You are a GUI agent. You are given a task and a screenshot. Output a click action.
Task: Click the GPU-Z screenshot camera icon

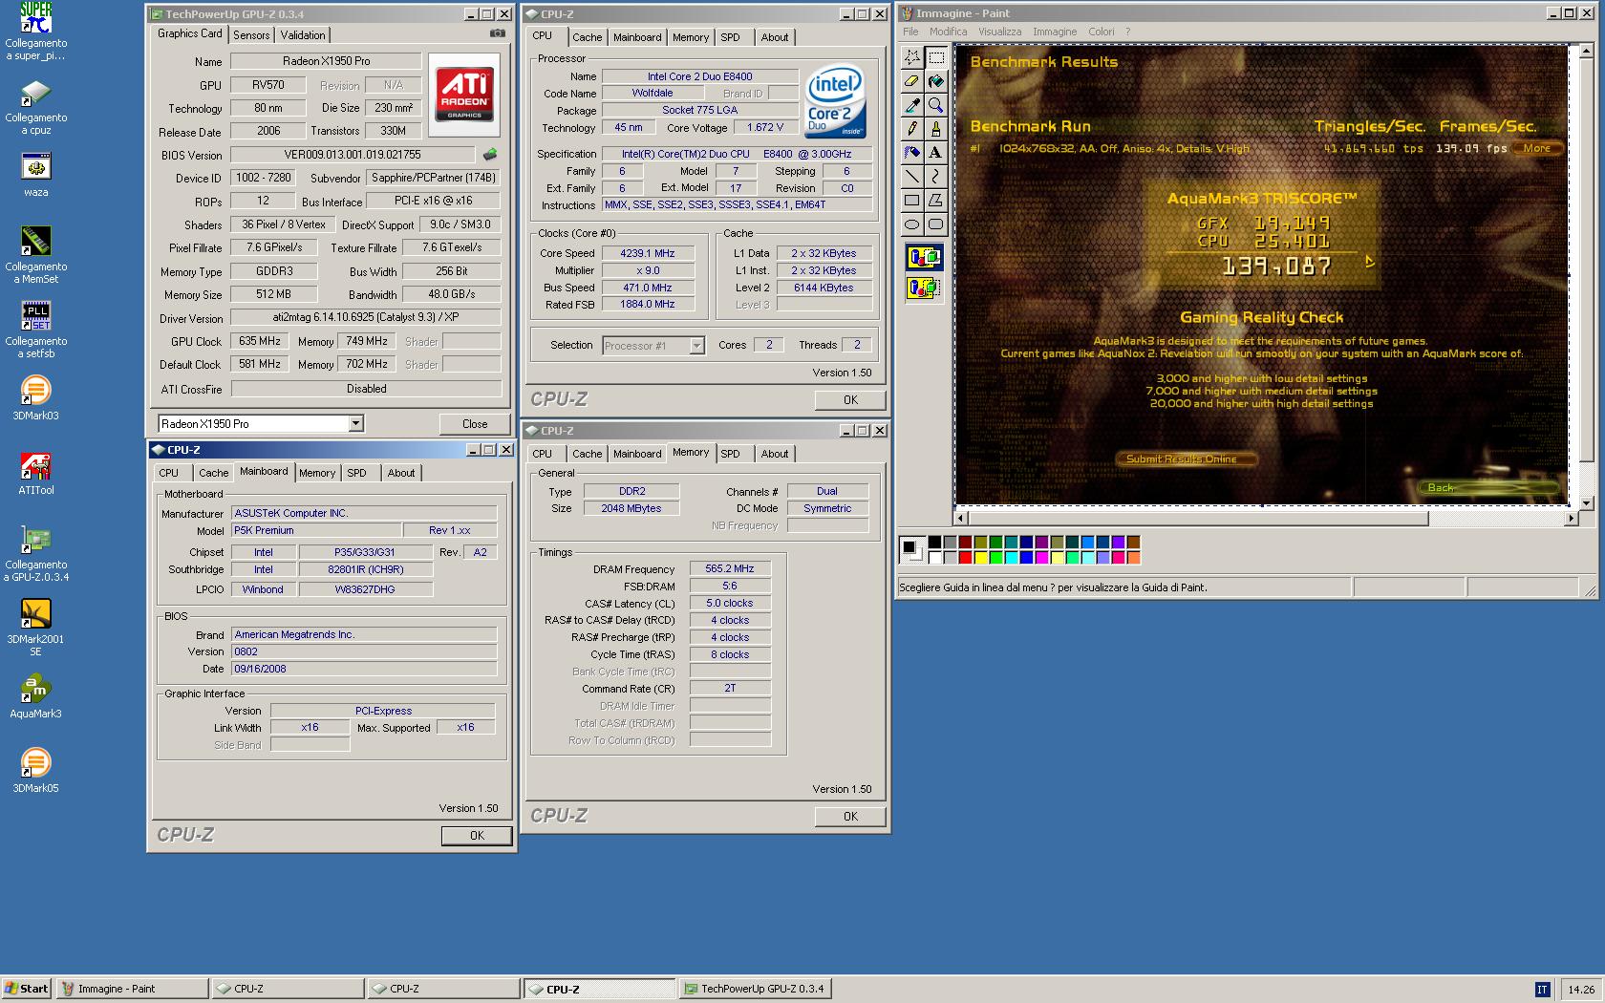tap(498, 33)
